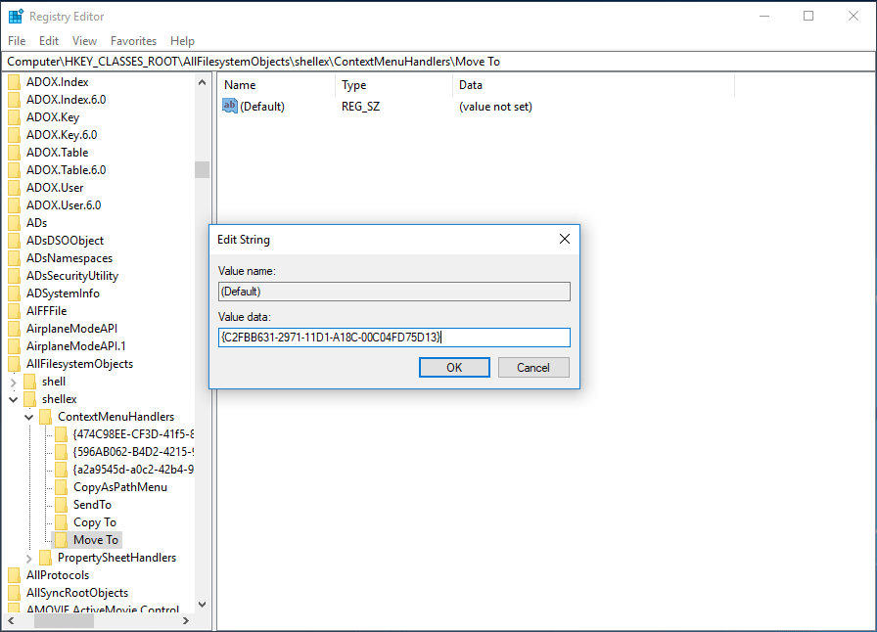Click the vertical scrollbar thumb in tree
This screenshot has width=877, height=632.
coord(202,169)
